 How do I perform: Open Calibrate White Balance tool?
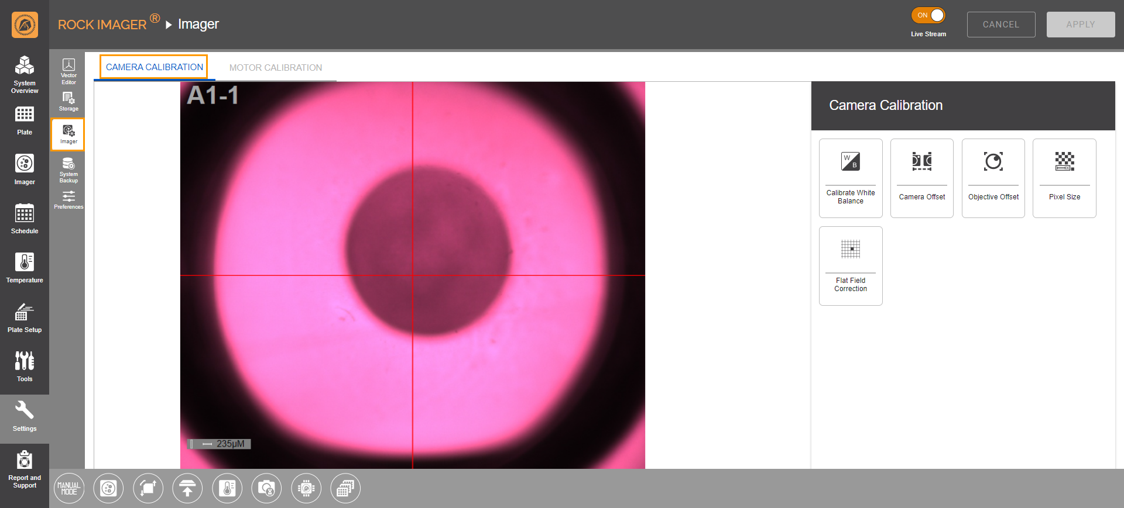[850, 178]
